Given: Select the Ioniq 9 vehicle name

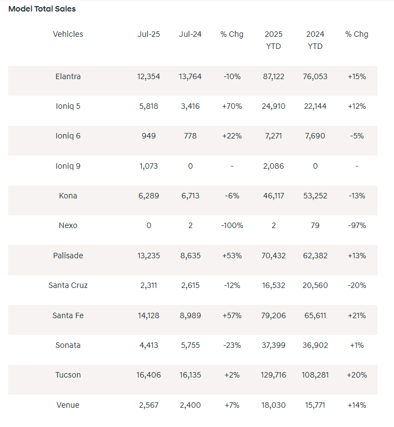Looking at the screenshot, I should click(68, 166).
